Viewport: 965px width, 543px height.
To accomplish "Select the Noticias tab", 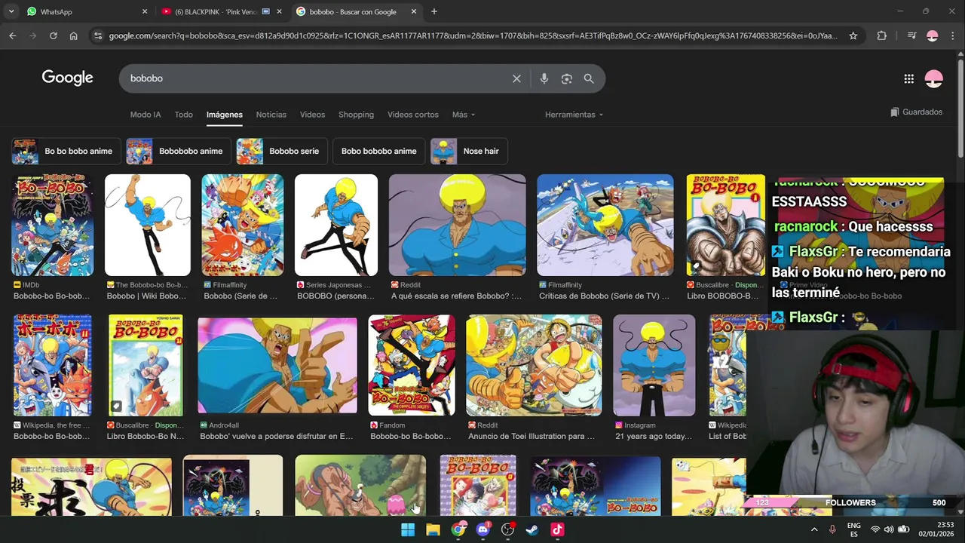I will (x=271, y=115).
